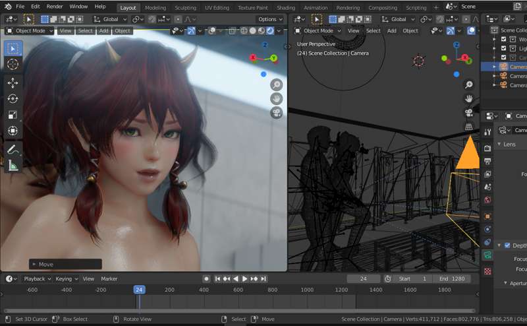
Task: Open the View Layer properties tab
Action: (487, 174)
